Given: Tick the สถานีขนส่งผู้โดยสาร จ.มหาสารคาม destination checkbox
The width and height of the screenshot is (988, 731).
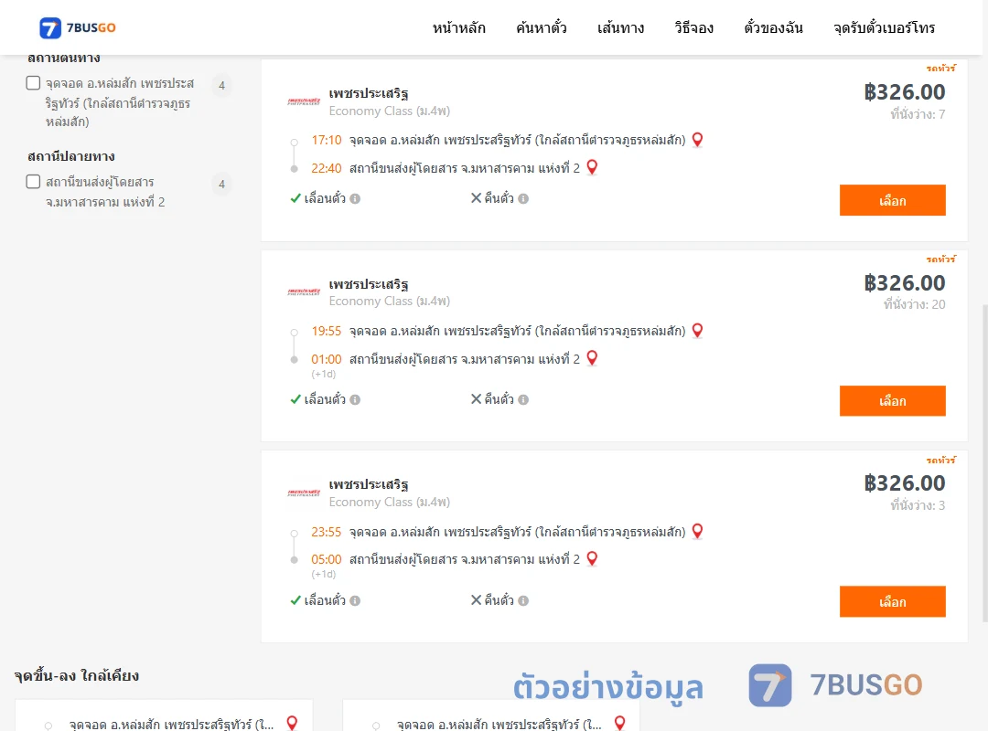Looking at the screenshot, I should [x=34, y=182].
